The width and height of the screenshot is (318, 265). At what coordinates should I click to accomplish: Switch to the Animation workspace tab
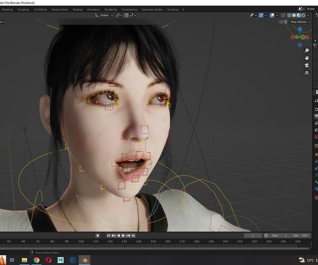pyautogui.click(x=93, y=10)
